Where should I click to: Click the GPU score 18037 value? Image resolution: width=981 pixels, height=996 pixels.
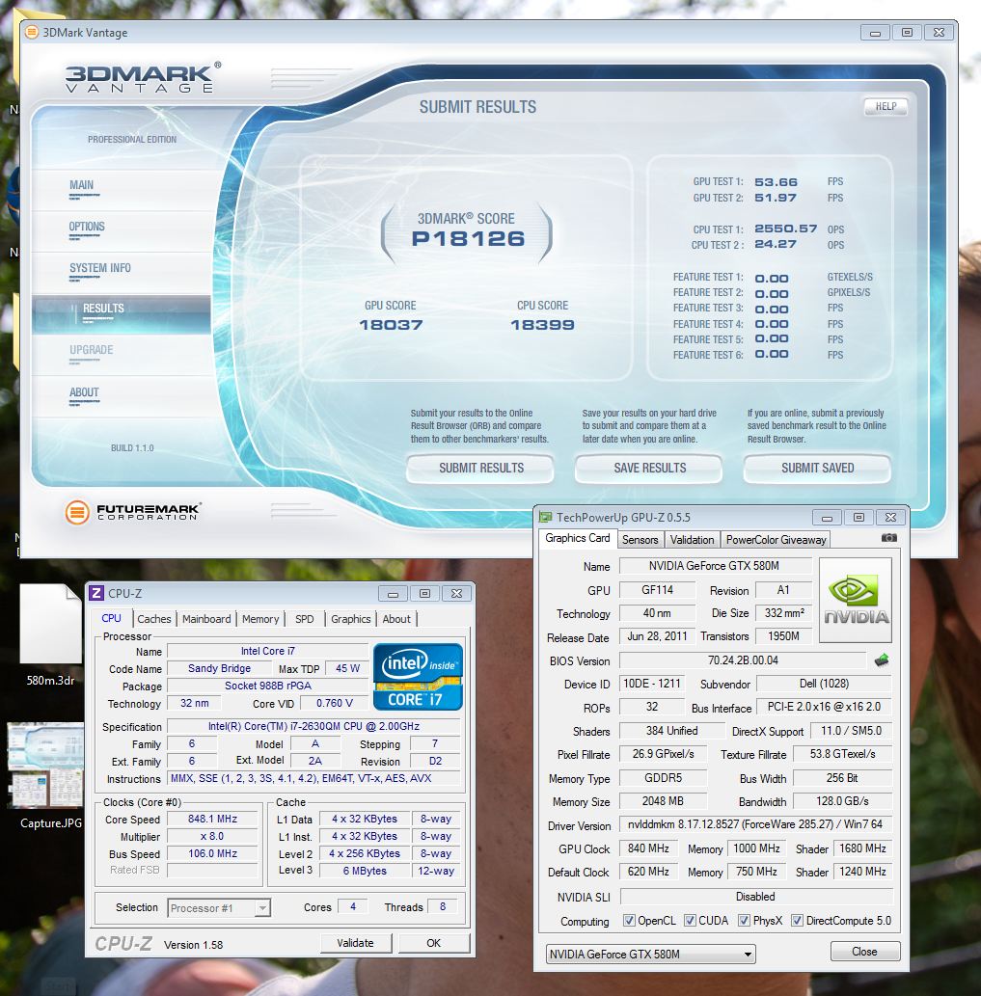coord(392,325)
